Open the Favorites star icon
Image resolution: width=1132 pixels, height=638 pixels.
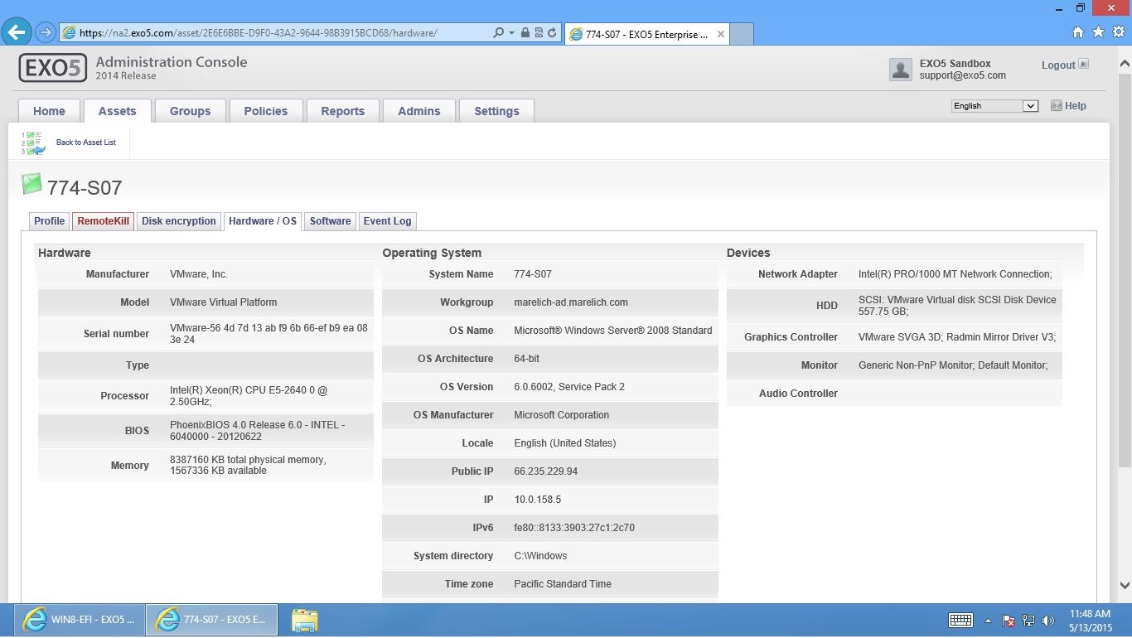pyautogui.click(x=1098, y=32)
